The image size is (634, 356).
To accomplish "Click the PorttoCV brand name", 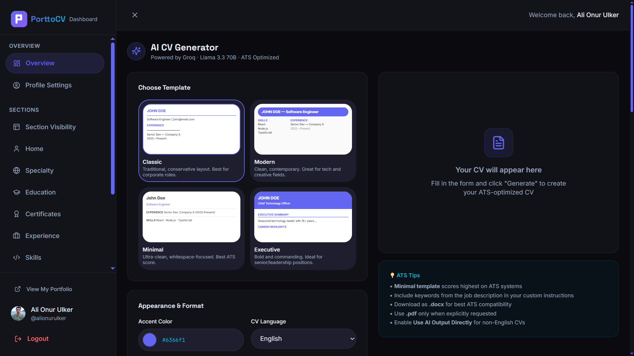I will (x=48, y=19).
